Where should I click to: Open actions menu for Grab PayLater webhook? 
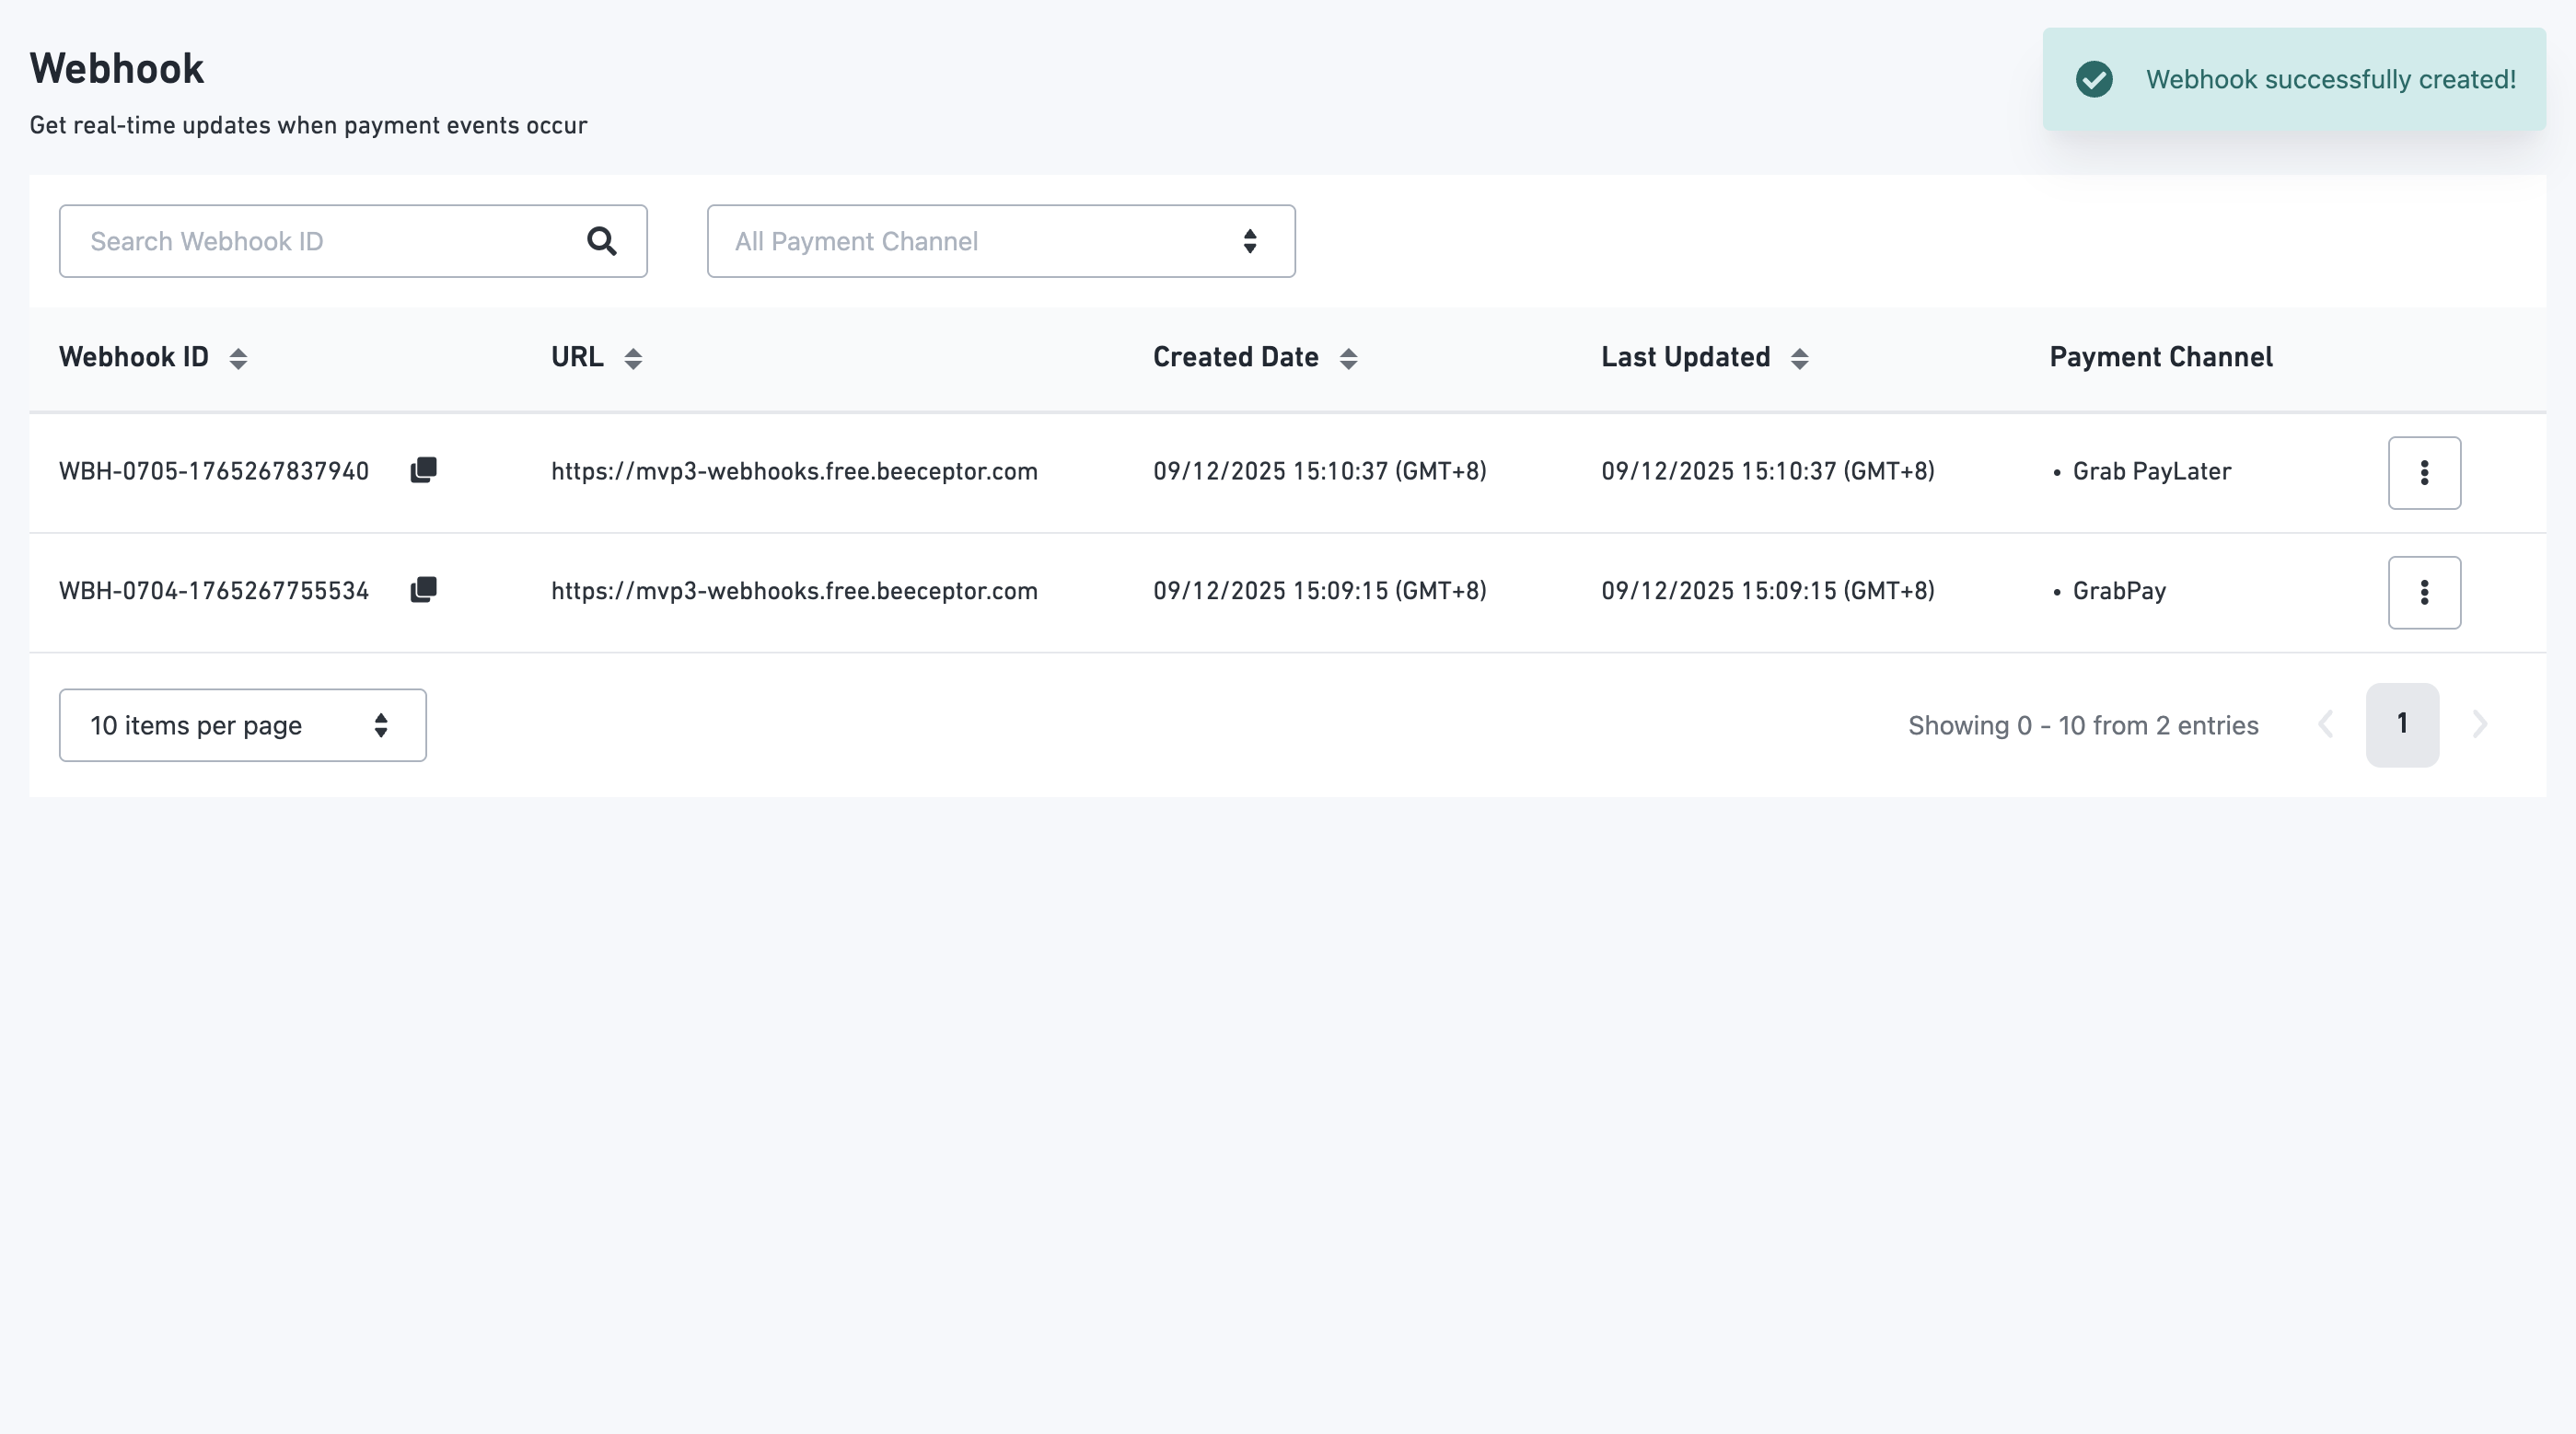(2423, 473)
